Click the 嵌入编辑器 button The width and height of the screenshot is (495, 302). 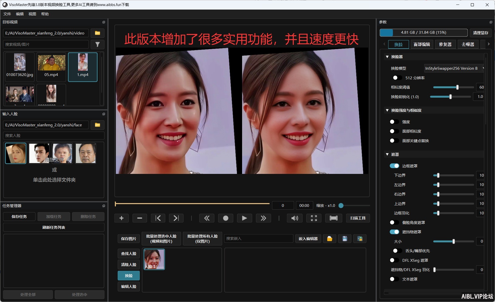(308, 239)
